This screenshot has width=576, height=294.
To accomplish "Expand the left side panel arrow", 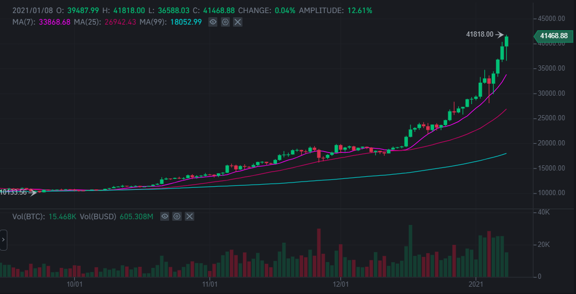I will click(3, 240).
